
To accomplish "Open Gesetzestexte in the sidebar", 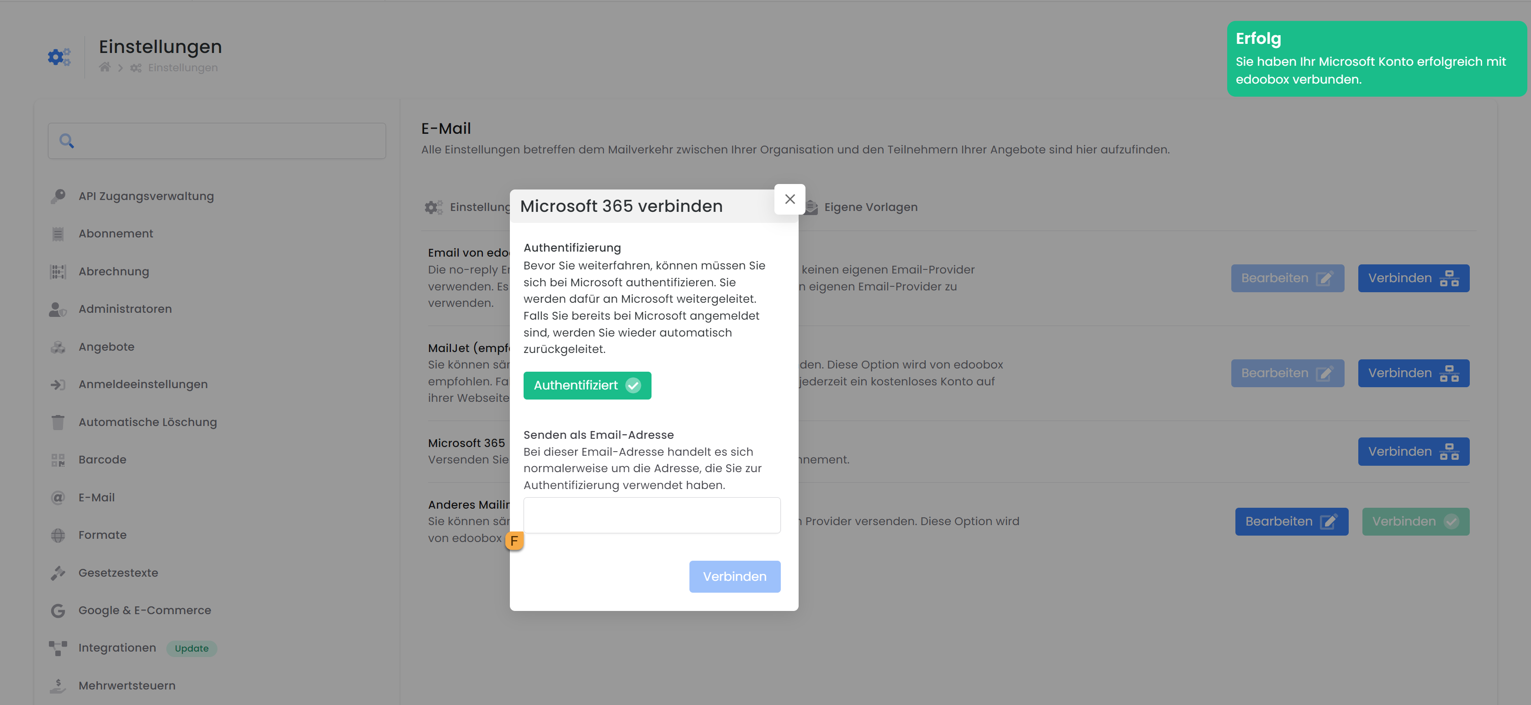I will (118, 573).
